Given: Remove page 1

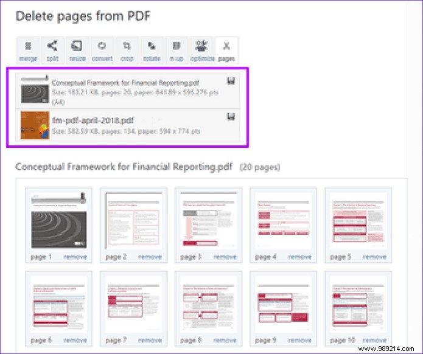Looking at the screenshot, I should 75,257.
